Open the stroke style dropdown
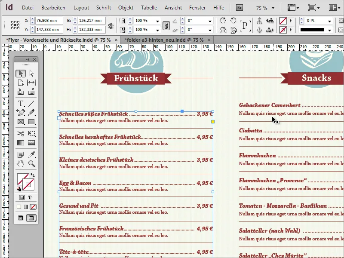 coord(329,30)
